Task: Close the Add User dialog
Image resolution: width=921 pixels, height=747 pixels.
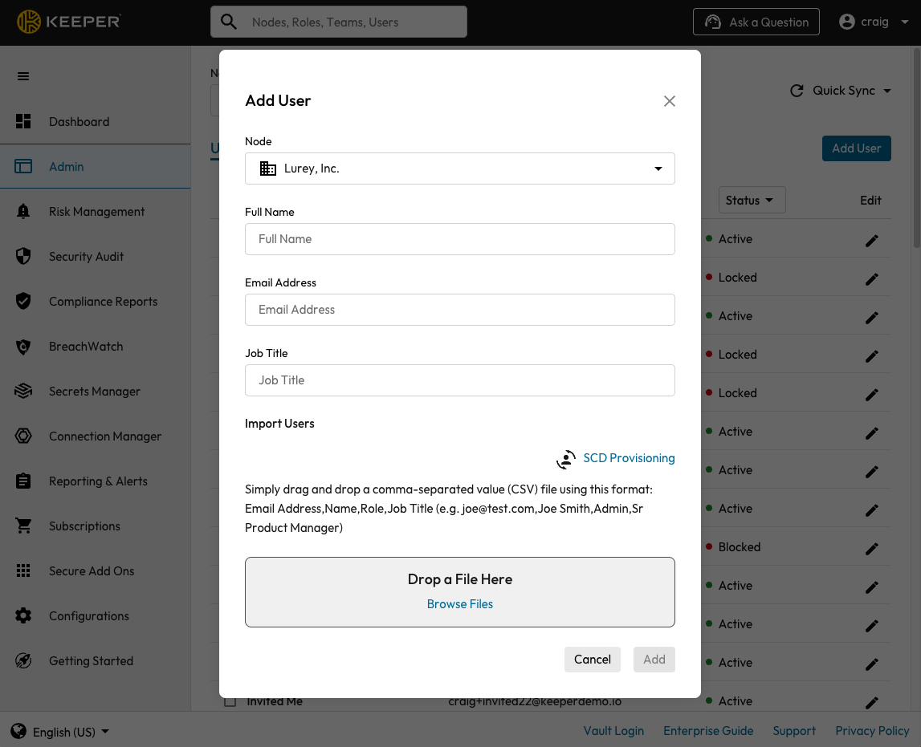Action: pyautogui.click(x=670, y=101)
